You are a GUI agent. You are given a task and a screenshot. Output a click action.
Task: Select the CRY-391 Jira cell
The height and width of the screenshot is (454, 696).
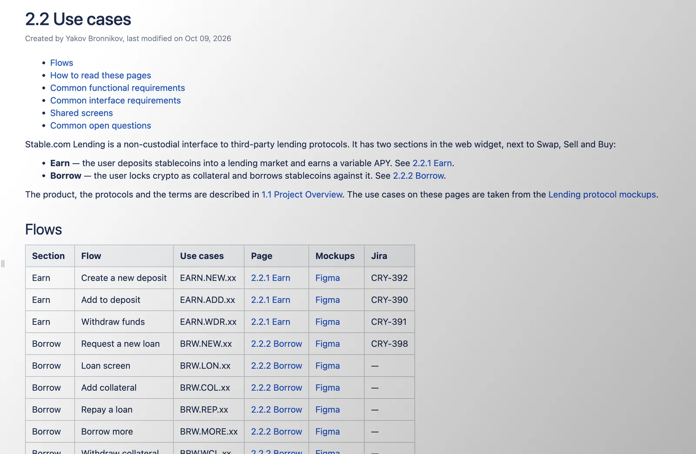click(389, 322)
